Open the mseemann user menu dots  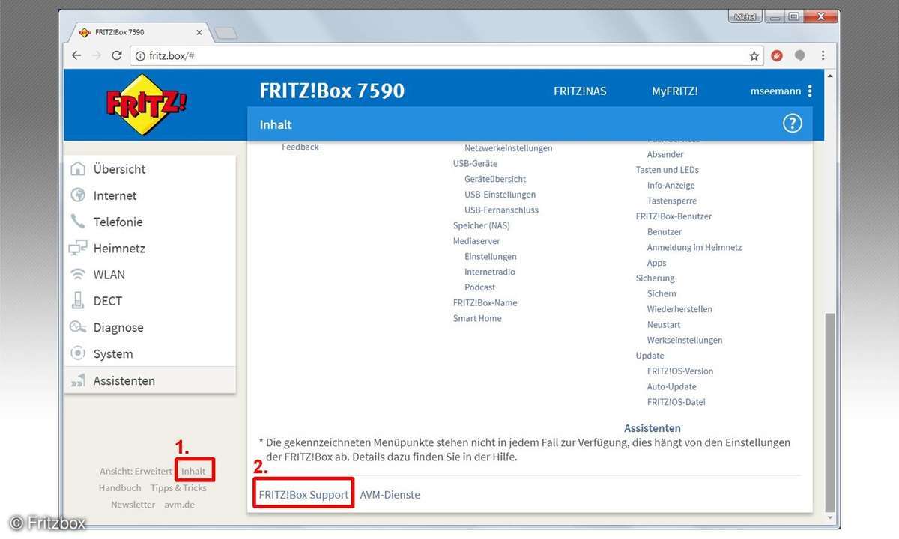[x=810, y=91]
